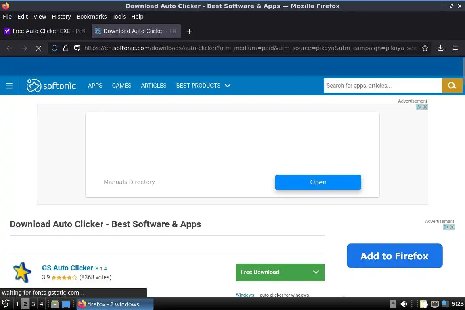Go back to previous page
Image resolution: width=465 pixels, height=310 pixels.
click(x=10, y=48)
